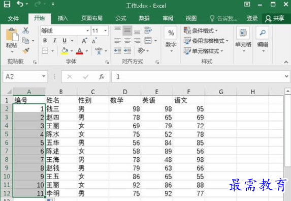The height and width of the screenshot is (201, 291).
Task: Increase indent icon
Action: 127,50
